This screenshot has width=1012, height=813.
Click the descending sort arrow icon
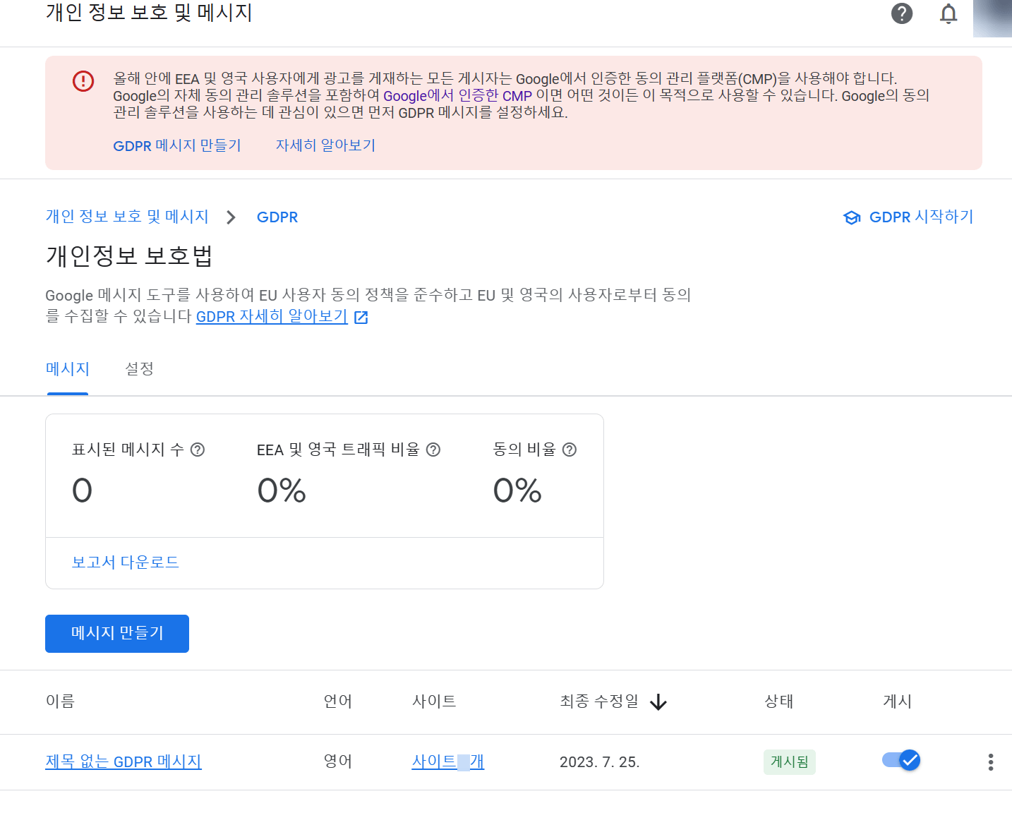coord(658,702)
